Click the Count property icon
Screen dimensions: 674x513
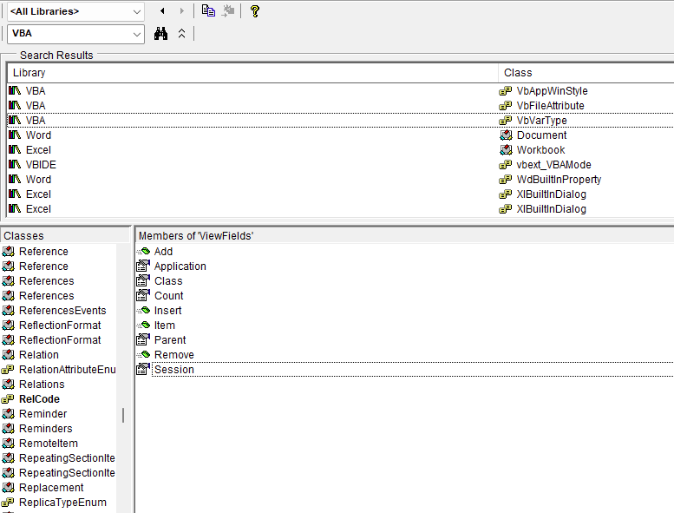point(143,295)
